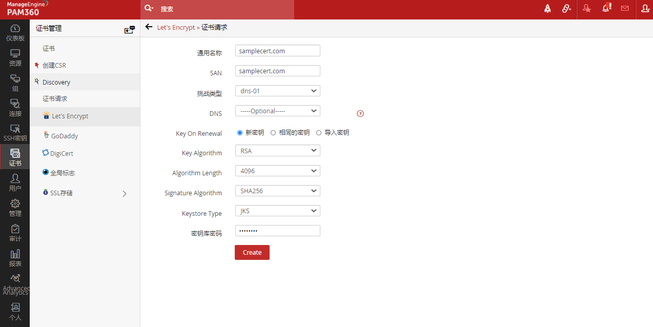This screenshot has width=653, height=327.
Task: Open the Dashboard (仪表板) sidebar icon
Action: coord(15,32)
